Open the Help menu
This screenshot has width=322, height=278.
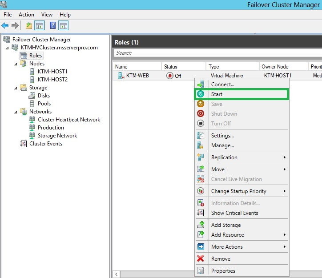pyautogui.click(x=65, y=15)
